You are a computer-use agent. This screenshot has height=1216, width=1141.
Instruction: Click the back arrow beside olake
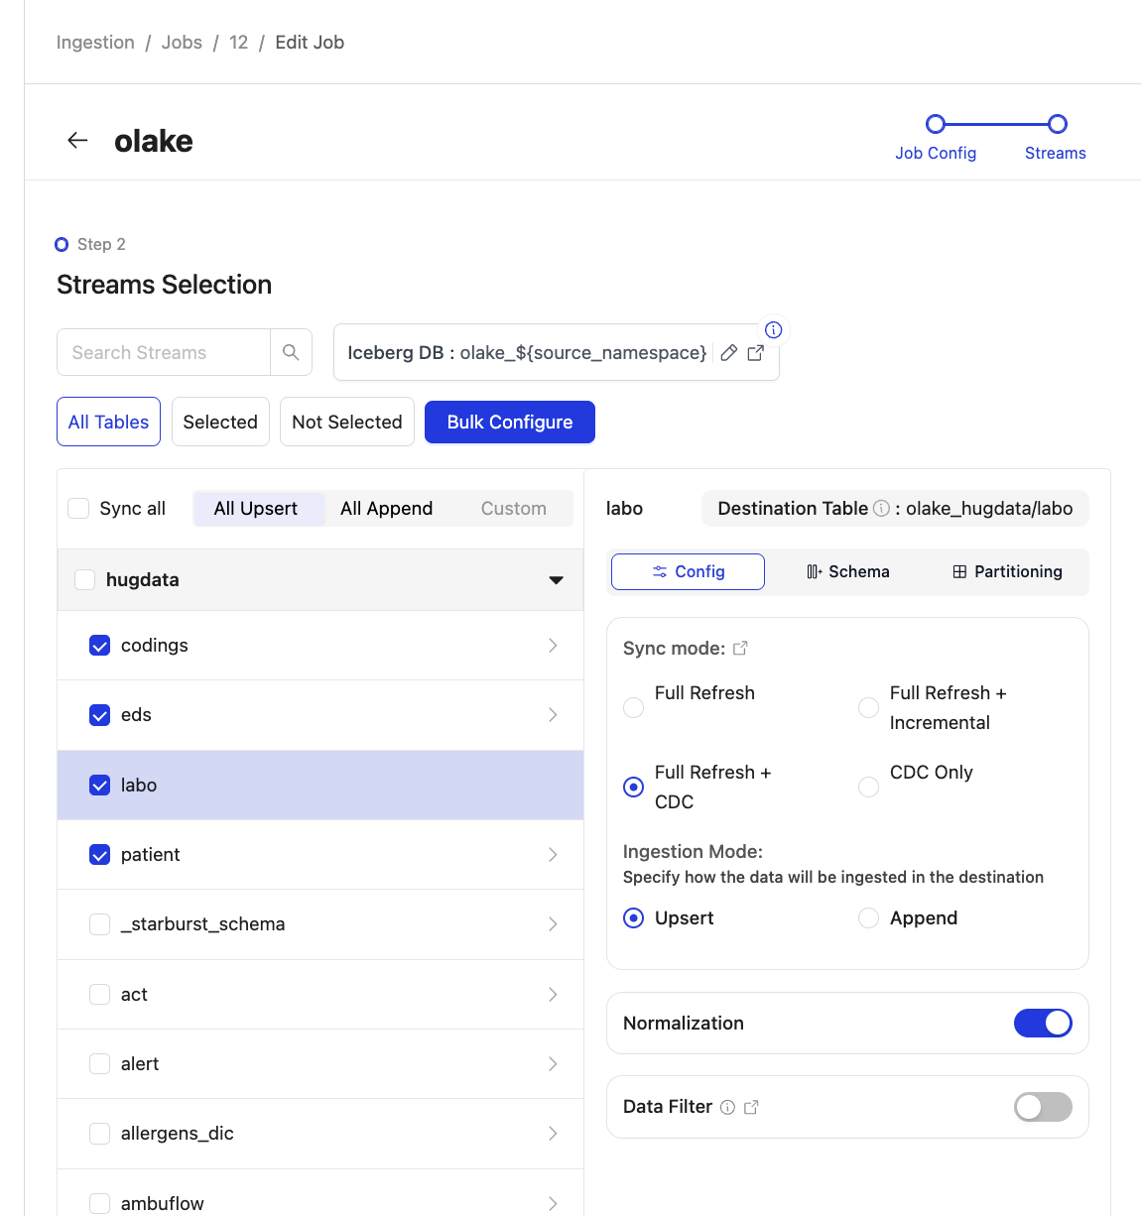coord(77,141)
